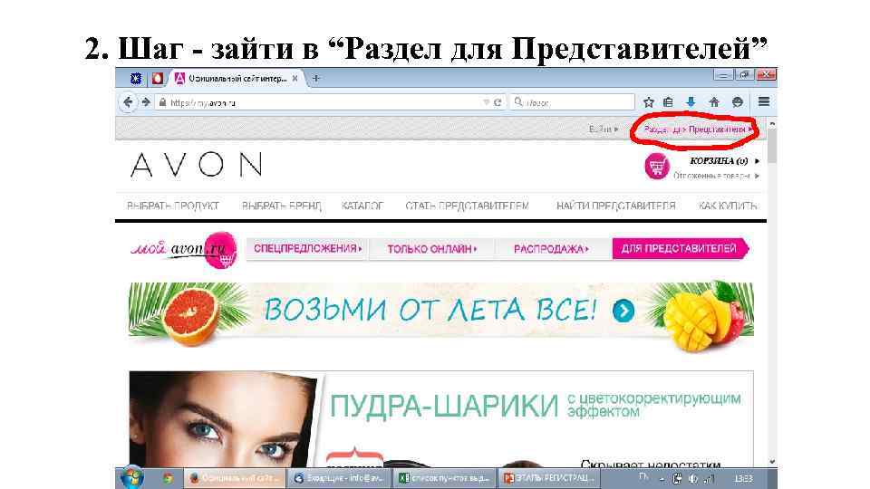Click the taskbar clock

[x=743, y=478]
